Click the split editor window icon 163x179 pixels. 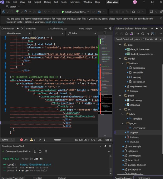105,33
